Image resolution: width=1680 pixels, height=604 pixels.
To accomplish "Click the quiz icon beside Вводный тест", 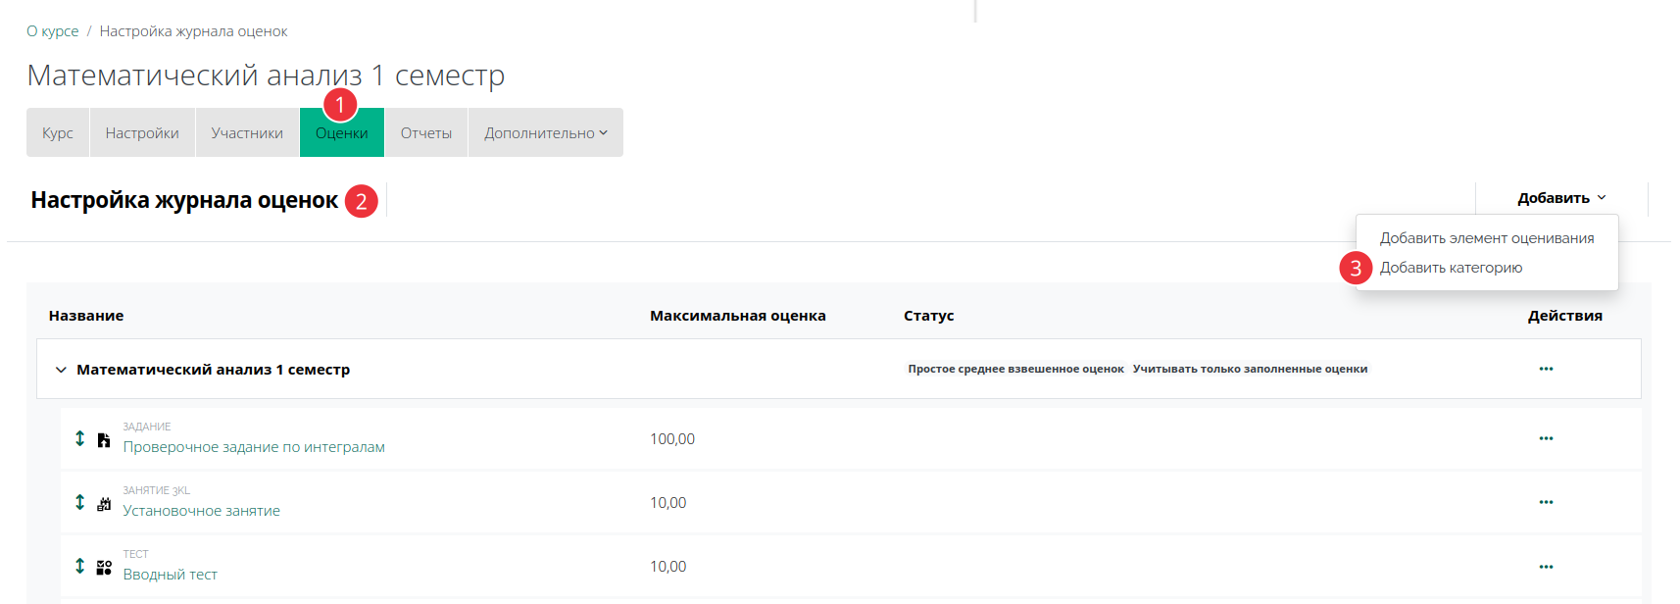I will point(104,568).
